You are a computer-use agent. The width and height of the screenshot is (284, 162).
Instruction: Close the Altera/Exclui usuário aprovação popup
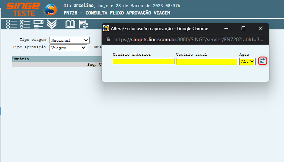pos(261,28)
